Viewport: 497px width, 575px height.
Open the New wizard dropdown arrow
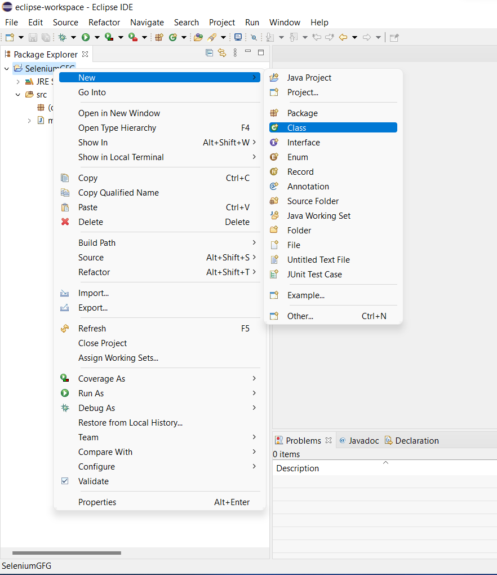pos(21,37)
